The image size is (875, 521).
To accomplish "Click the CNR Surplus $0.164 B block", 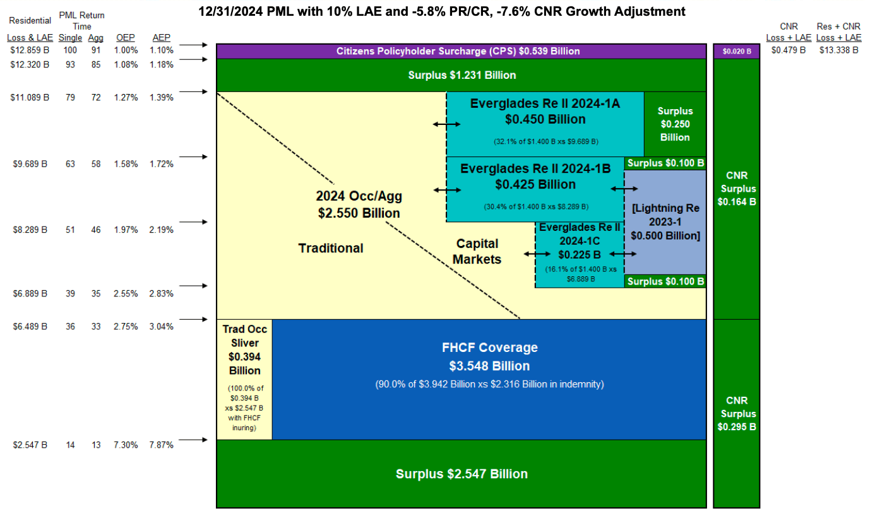I will [x=736, y=189].
